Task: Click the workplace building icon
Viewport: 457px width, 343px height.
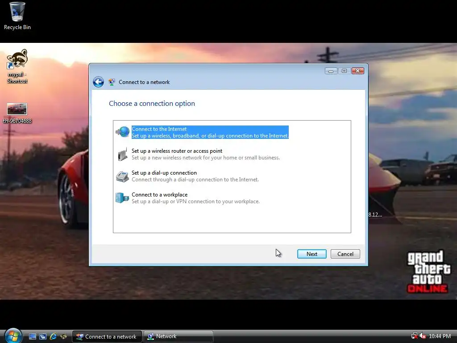Action: tap(122, 198)
